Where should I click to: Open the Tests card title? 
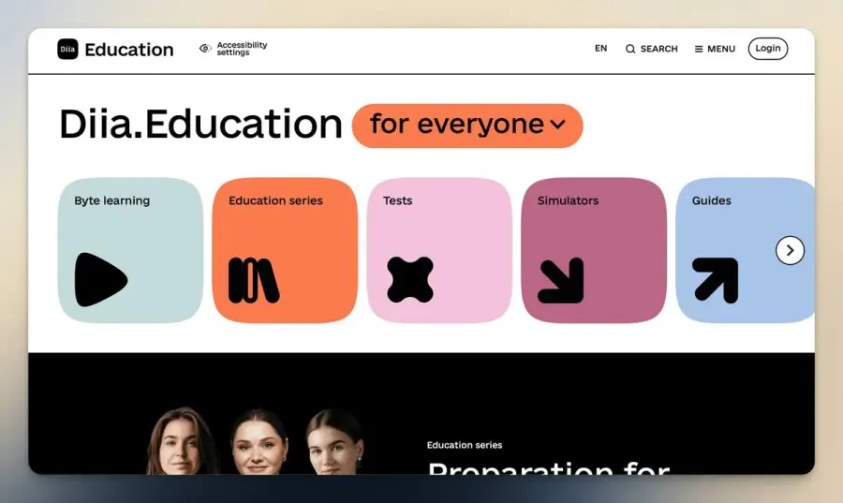coord(397,200)
